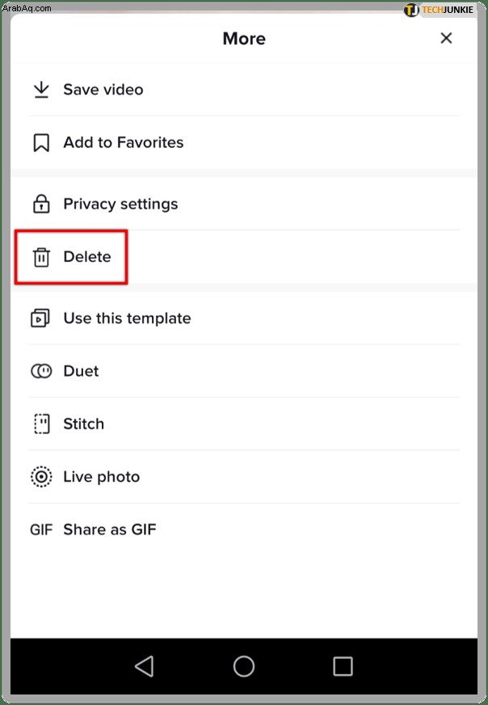Choose Add to Favorites text
This screenshot has width=488, height=705.
click(124, 142)
